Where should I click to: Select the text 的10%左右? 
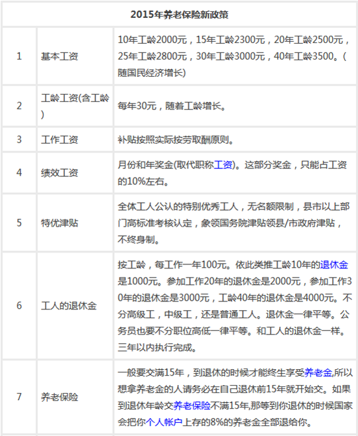click(141, 182)
